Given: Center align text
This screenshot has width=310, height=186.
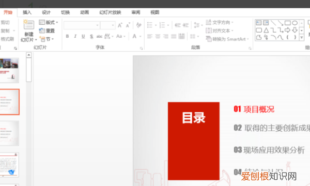Looking at the screenshot, I should (x=158, y=36).
